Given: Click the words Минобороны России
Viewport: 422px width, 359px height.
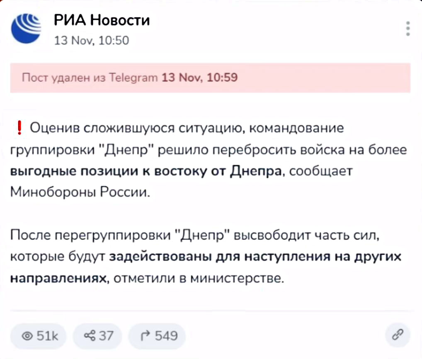Looking at the screenshot, I should pos(80,192).
